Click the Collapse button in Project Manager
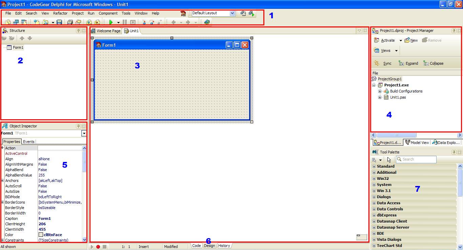 (433, 63)
